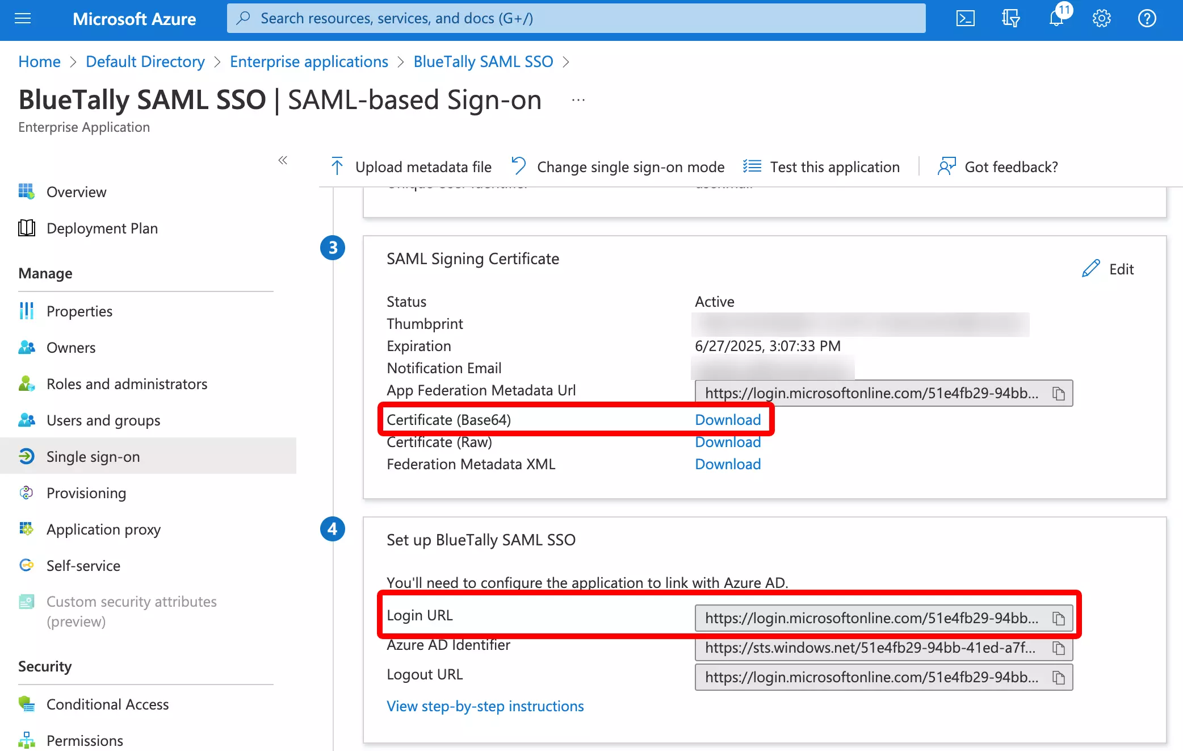This screenshot has width=1183, height=751.
Task: Copy the Logout URL value
Action: click(x=1059, y=677)
